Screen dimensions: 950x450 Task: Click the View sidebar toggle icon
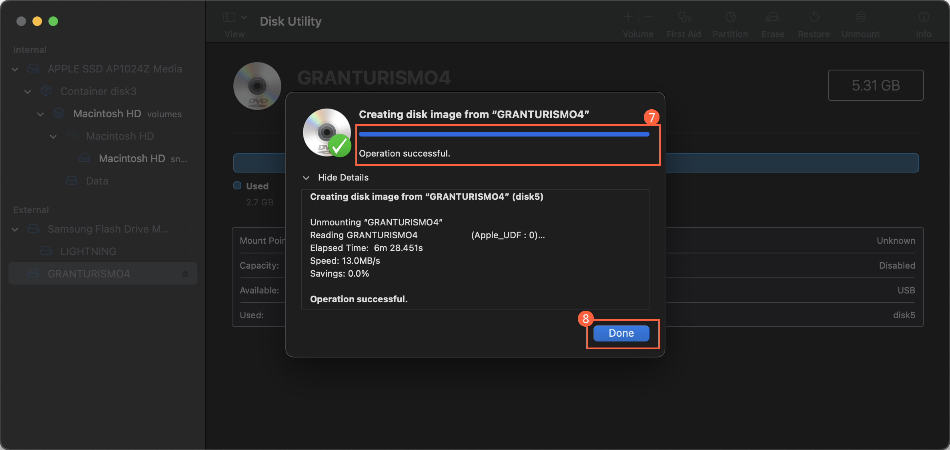tap(229, 17)
